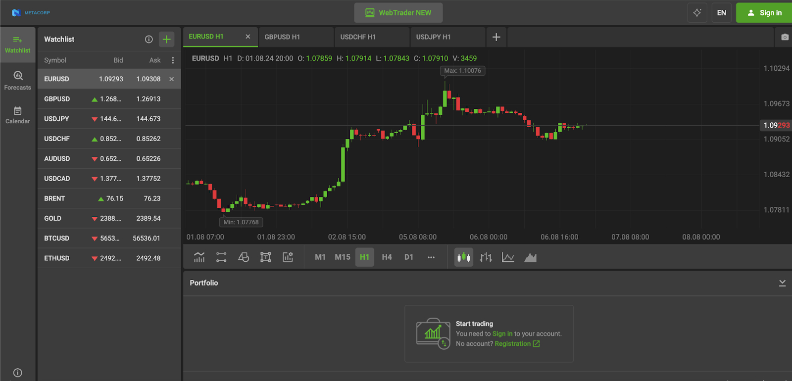Close the EURUSD H1 chart tab
The width and height of the screenshot is (792, 381).
[x=248, y=37]
